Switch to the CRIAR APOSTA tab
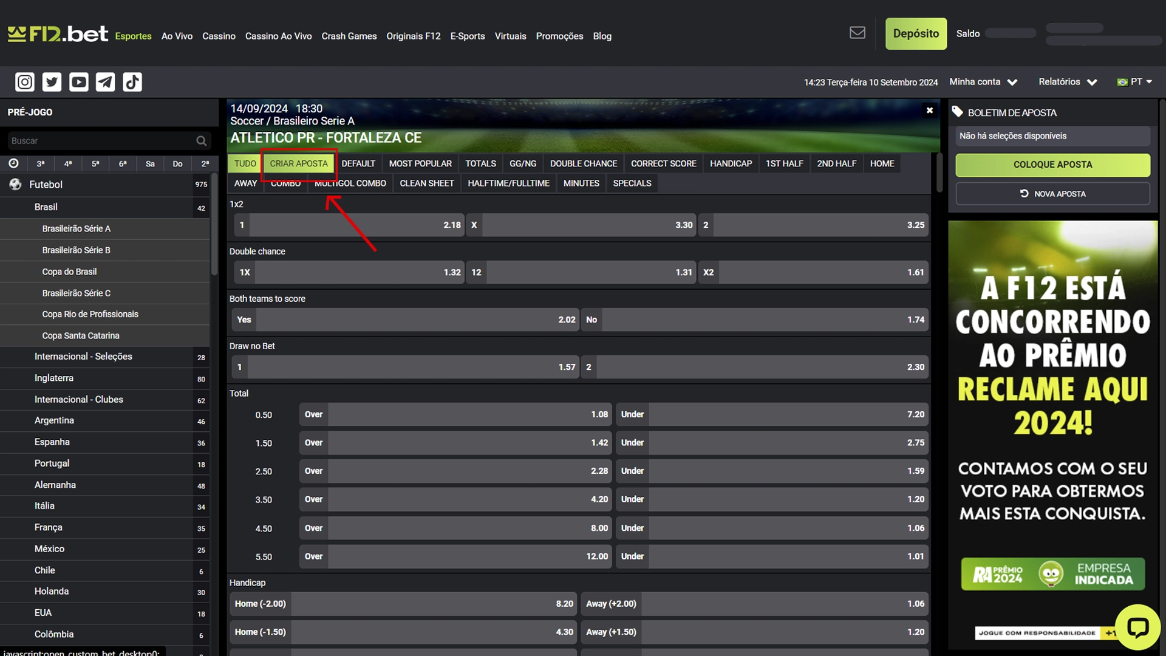This screenshot has height=656, width=1166. point(299,163)
